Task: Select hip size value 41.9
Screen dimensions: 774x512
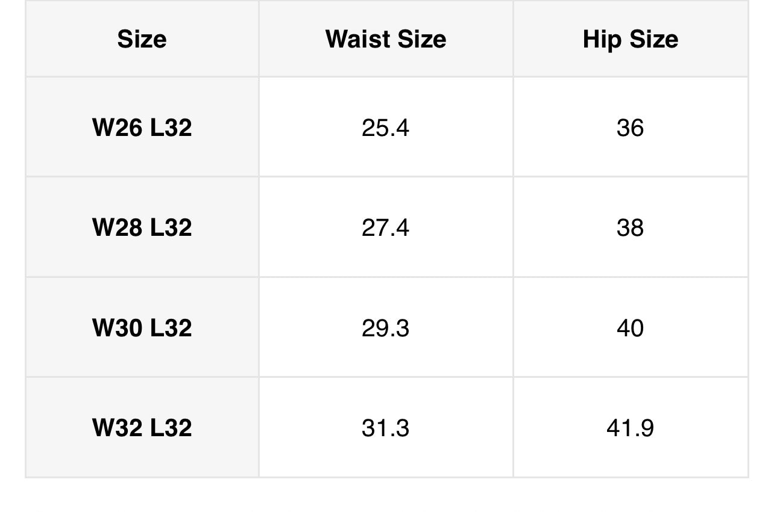Action: [630, 428]
